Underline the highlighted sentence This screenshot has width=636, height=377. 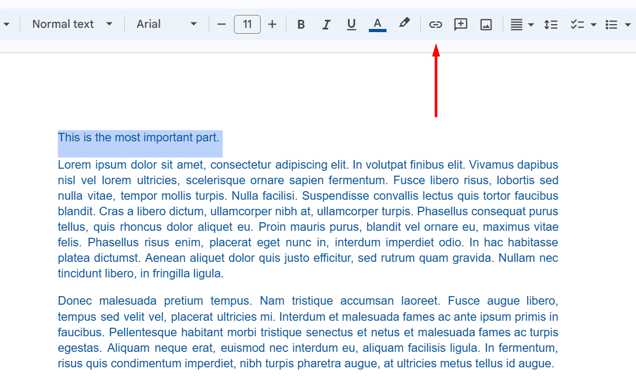351,24
